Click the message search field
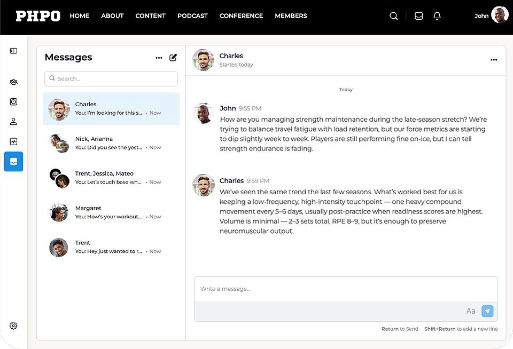The image size is (513, 349). point(111,78)
